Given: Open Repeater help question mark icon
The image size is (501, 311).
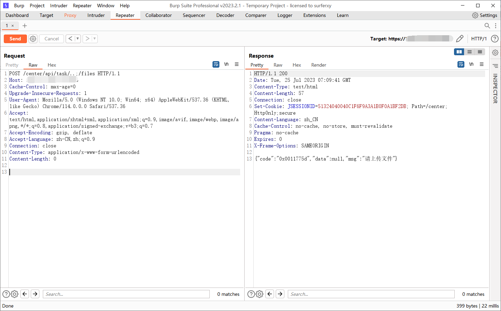Looking at the screenshot, I should coord(495,39).
